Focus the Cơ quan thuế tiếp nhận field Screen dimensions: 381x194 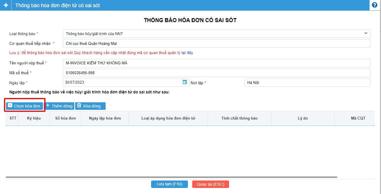[x=217, y=44]
